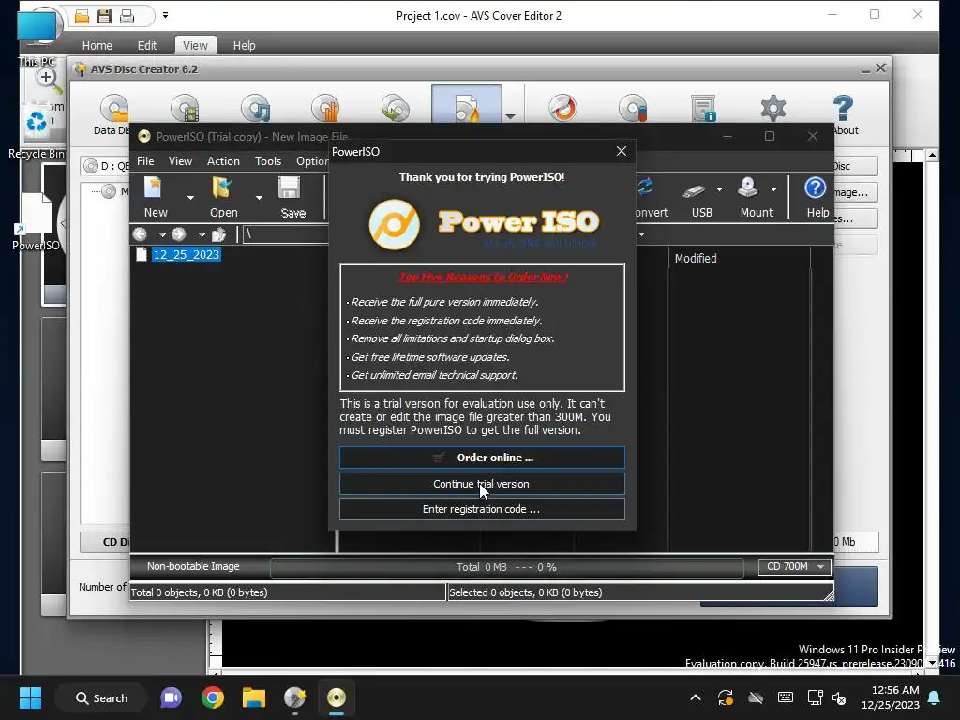960x720 pixels.
Task: Click the Back navigation arrow in PowerISO
Action: 141,234
